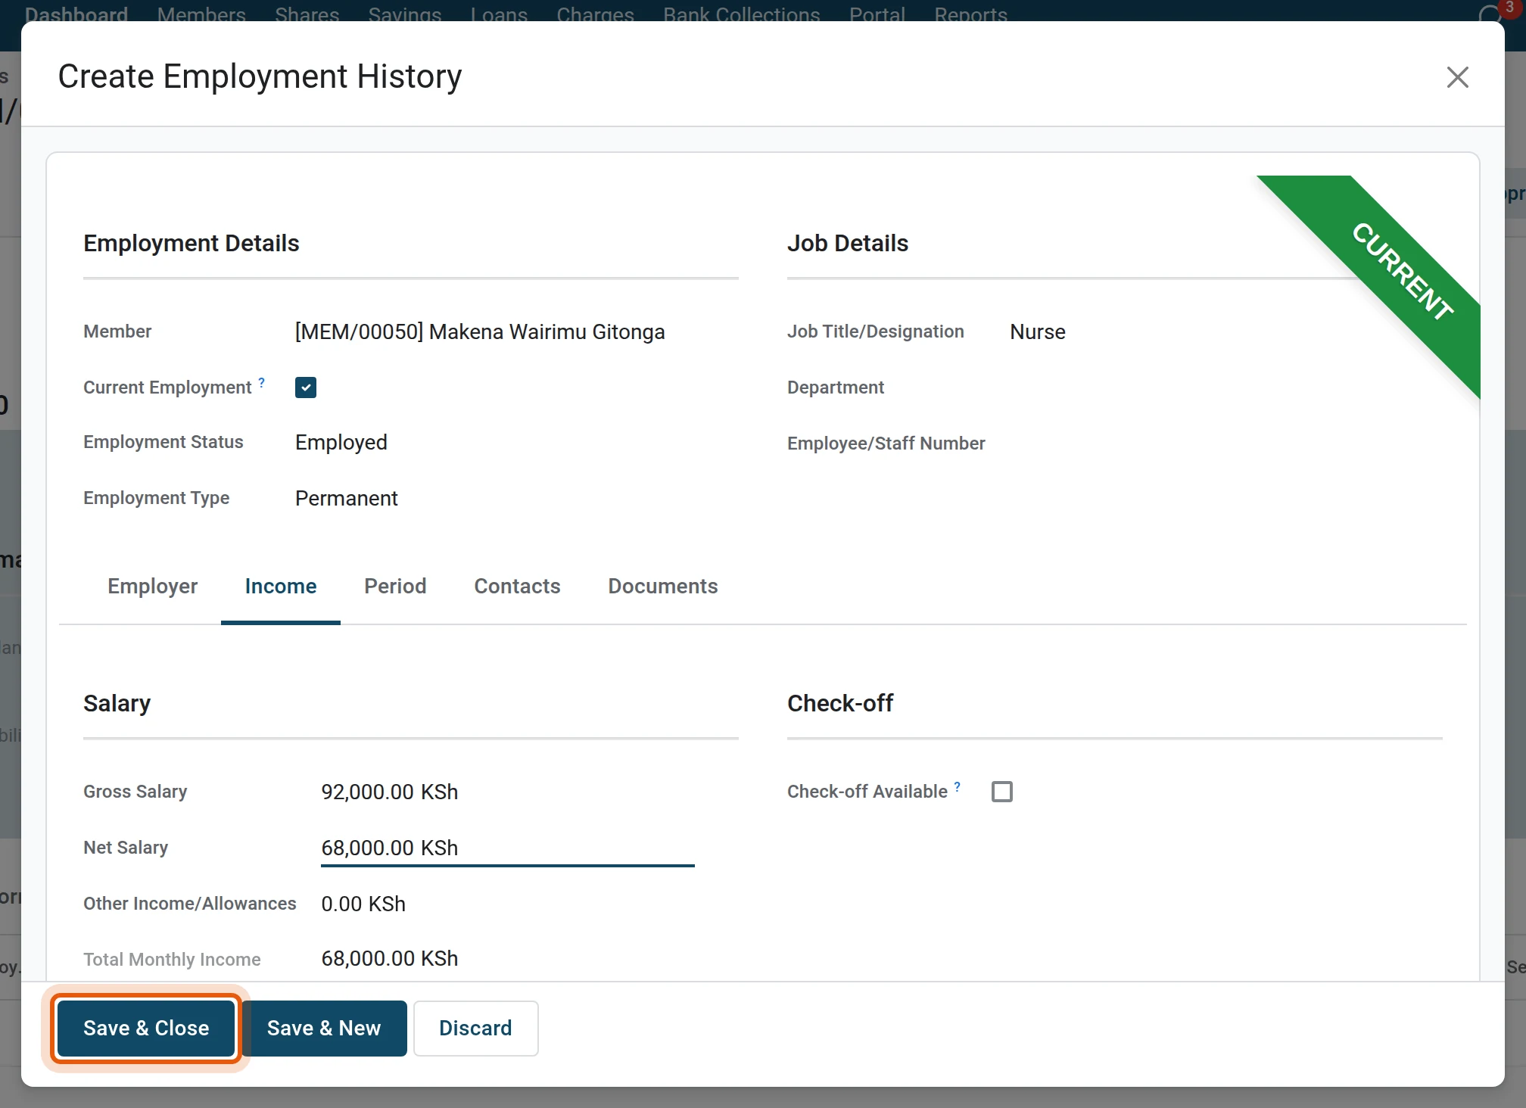Edit the Other Income/Allowances amount

pyautogui.click(x=507, y=904)
